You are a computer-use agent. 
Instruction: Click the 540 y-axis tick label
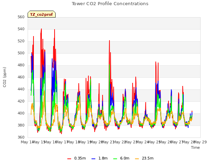click(21, 29)
